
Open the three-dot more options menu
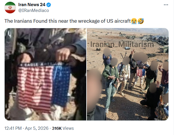click(166, 5)
